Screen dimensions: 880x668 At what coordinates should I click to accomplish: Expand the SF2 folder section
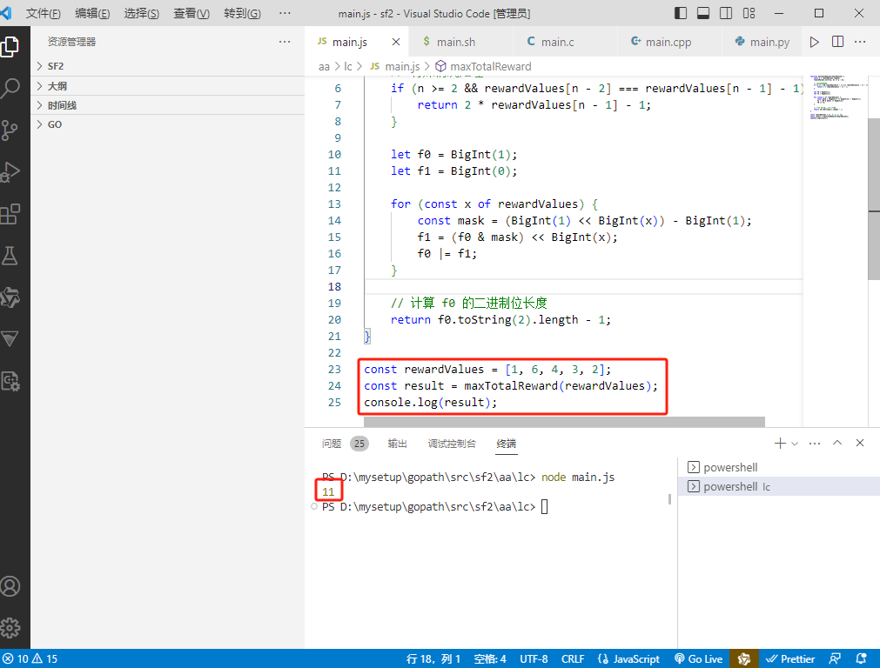(x=167, y=66)
